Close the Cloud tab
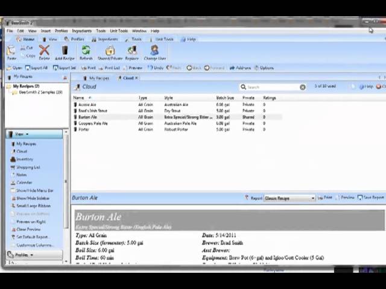386x289 pixels. click(136, 78)
